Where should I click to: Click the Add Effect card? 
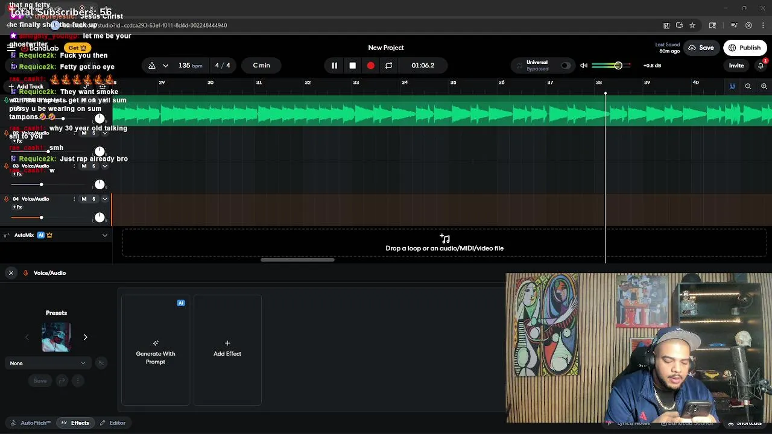point(227,350)
